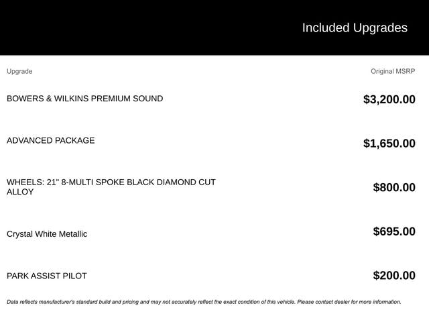Select the Crystal White Metallic upgrade
Viewport: 429px width, 322px height.
(x=47, y=234)
